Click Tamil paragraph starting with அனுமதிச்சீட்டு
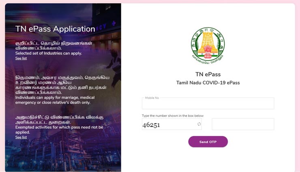This screenshot has height=172, width=300. pos(59,119)
